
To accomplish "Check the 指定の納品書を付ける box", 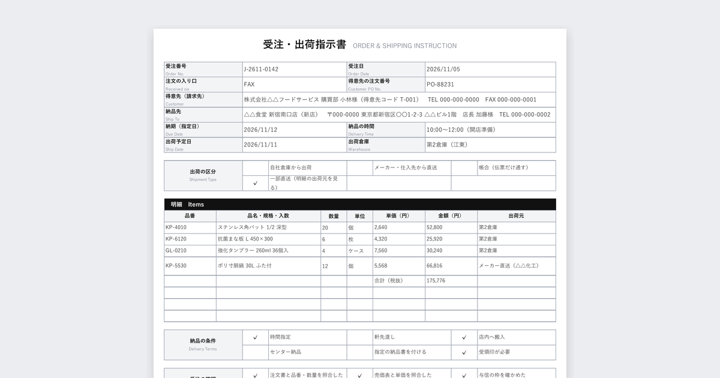I will click(359, 352).
